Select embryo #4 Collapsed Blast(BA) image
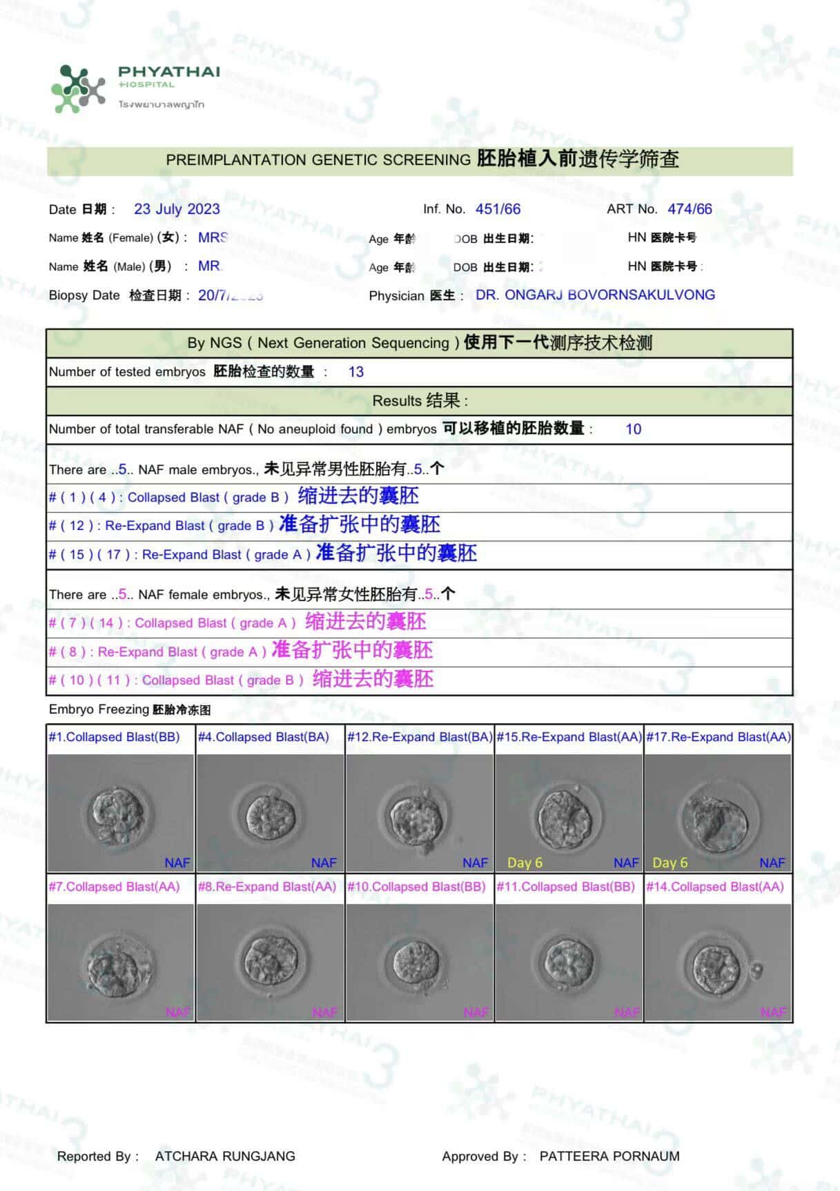840x1191 pixels. tap(270, 813)
